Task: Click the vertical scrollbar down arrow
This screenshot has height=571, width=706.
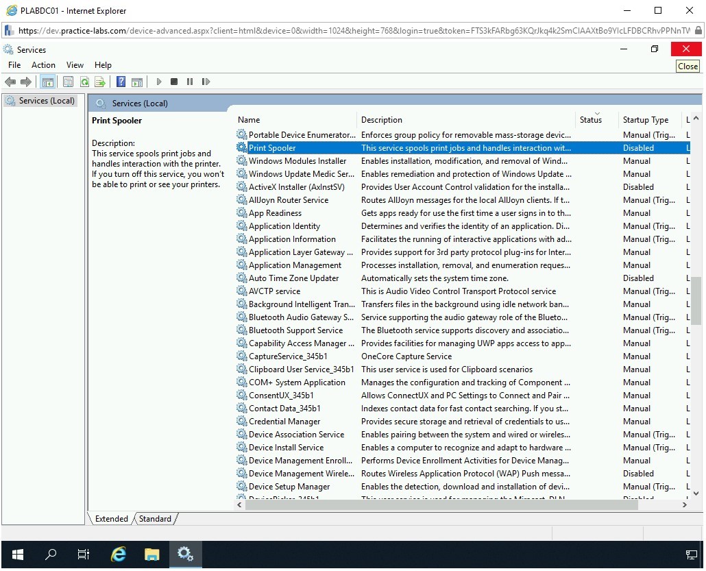Action: [x=696, y=493]
